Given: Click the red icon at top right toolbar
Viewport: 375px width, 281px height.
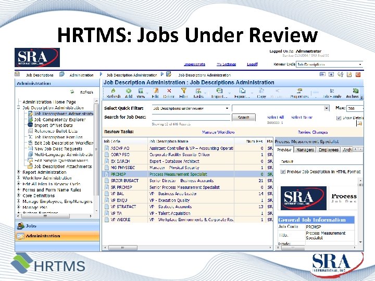Looking at the screenshot, I should (x=358, y=74).
